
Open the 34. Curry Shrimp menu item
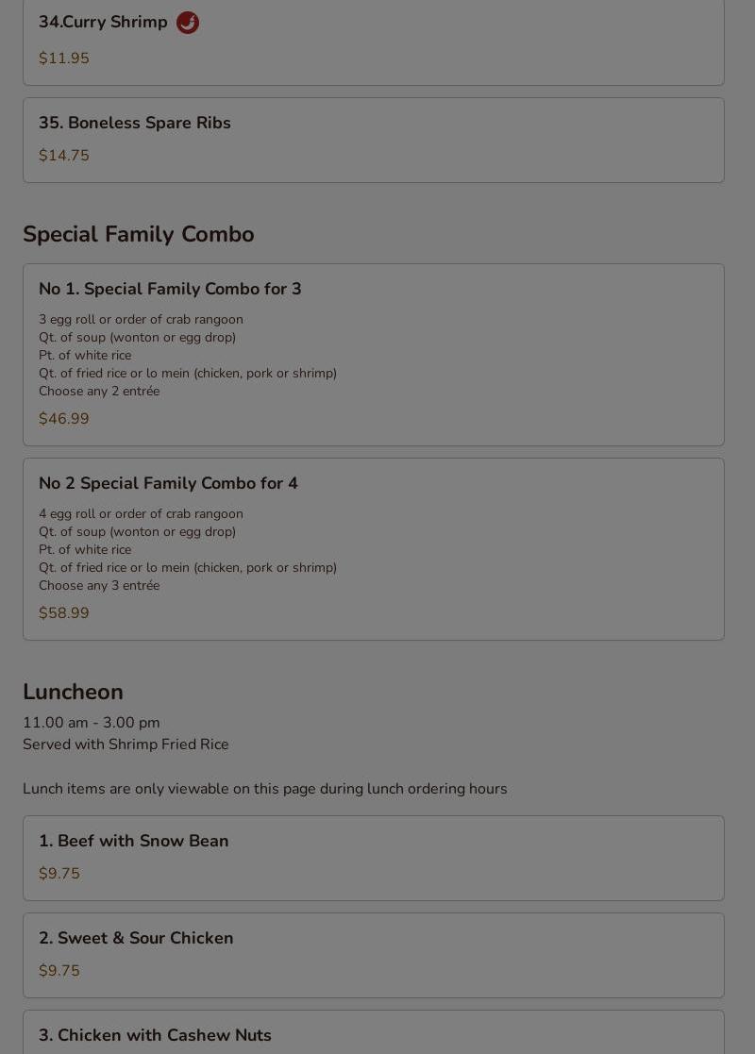pos(373,42)
